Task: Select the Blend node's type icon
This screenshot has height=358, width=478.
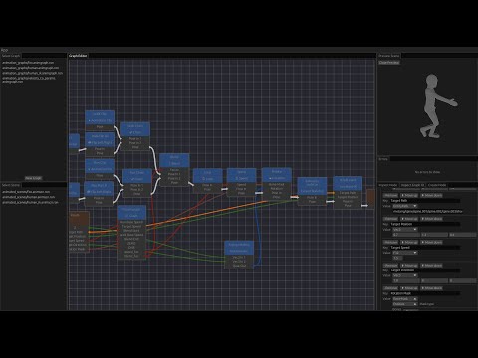Action: point(170,164)
